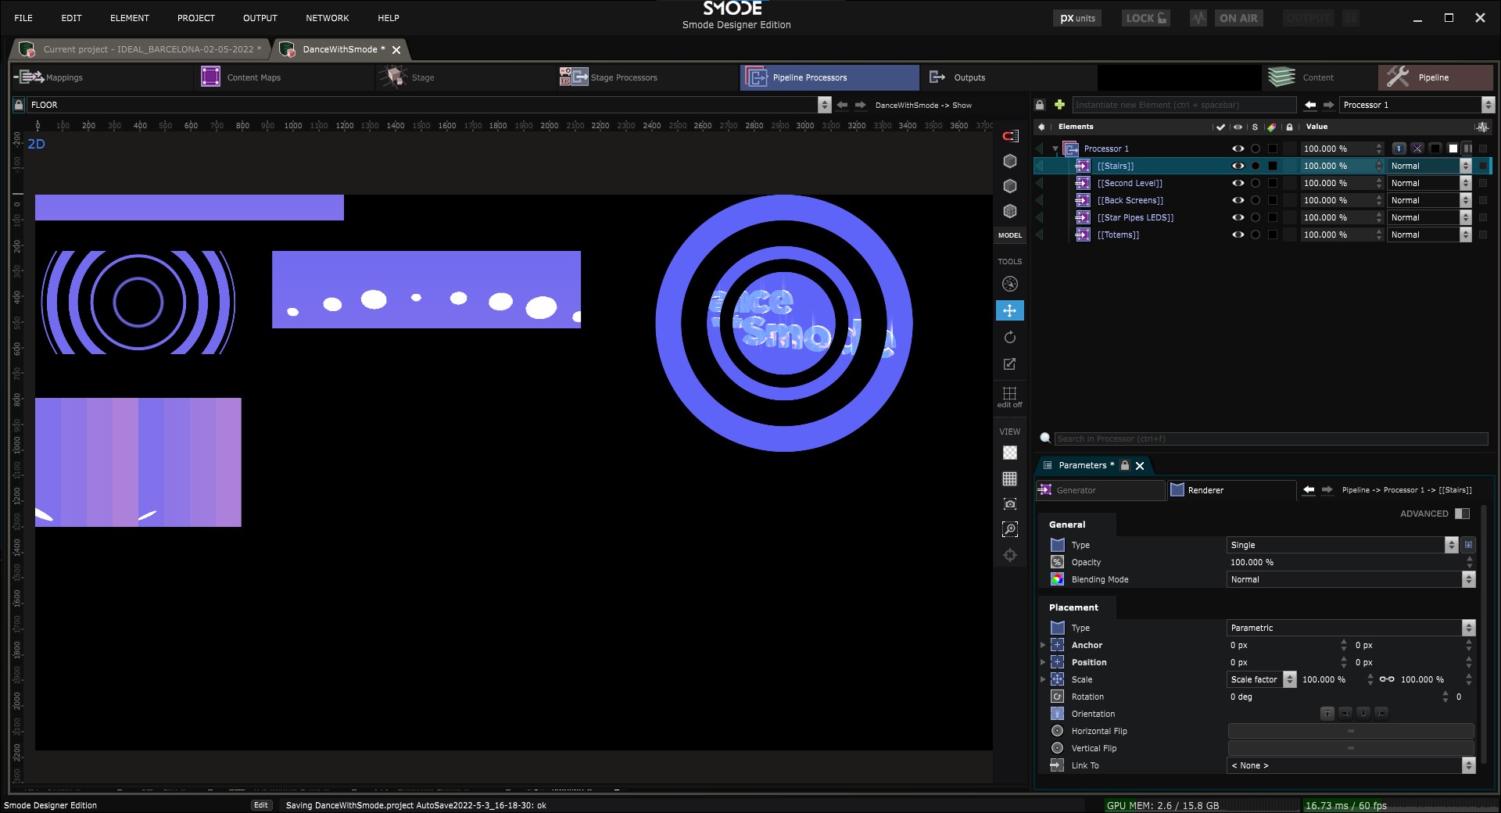
Task: Toggle the magnet snapping icon
Action: pyautogui.click(x=1010, y=136)
